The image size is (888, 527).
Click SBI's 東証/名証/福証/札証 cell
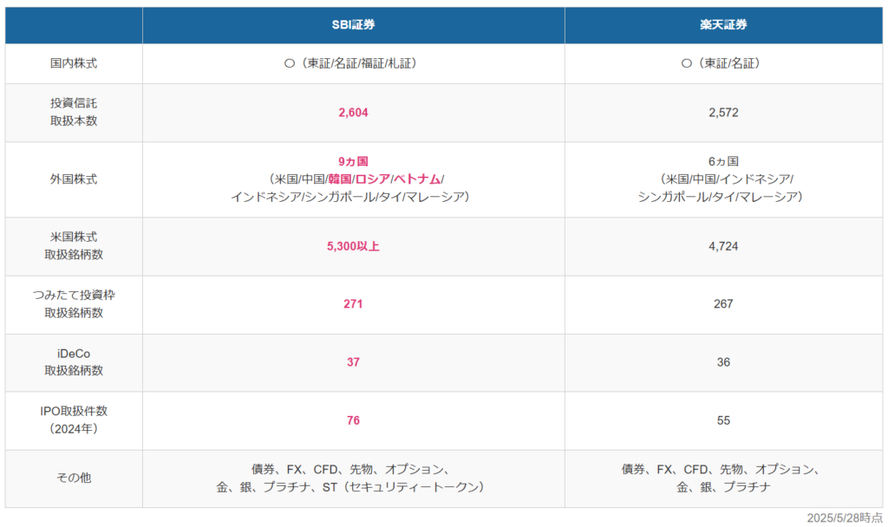[x=354, y=63]
